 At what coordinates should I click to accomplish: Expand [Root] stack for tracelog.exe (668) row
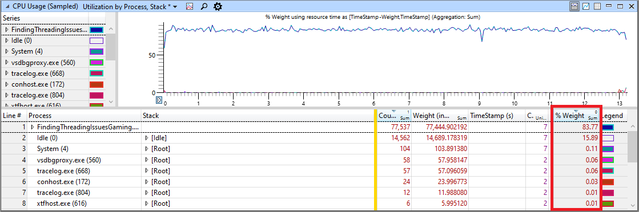(x=147, y=170)
